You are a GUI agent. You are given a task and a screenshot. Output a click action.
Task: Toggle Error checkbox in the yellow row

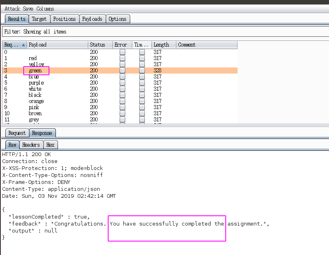pos(122,64)
